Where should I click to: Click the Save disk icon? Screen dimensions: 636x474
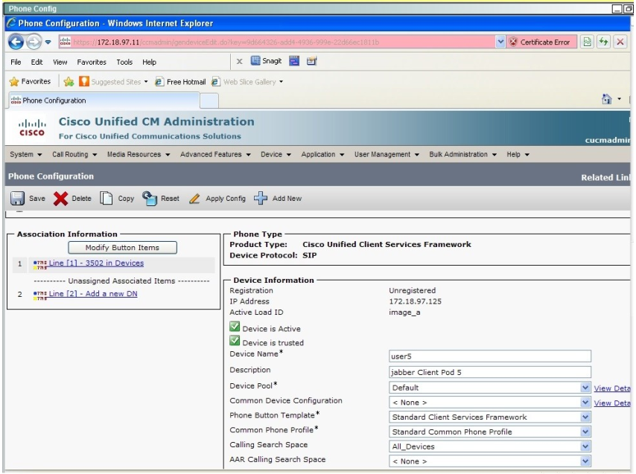pos(17,199)
